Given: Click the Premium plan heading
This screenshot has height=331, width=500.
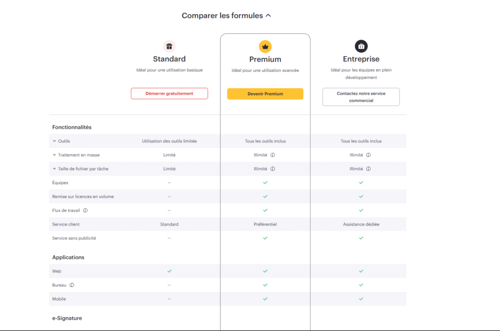Looking at the screenshot, I should pyautogui.click(x=265, y=60).
